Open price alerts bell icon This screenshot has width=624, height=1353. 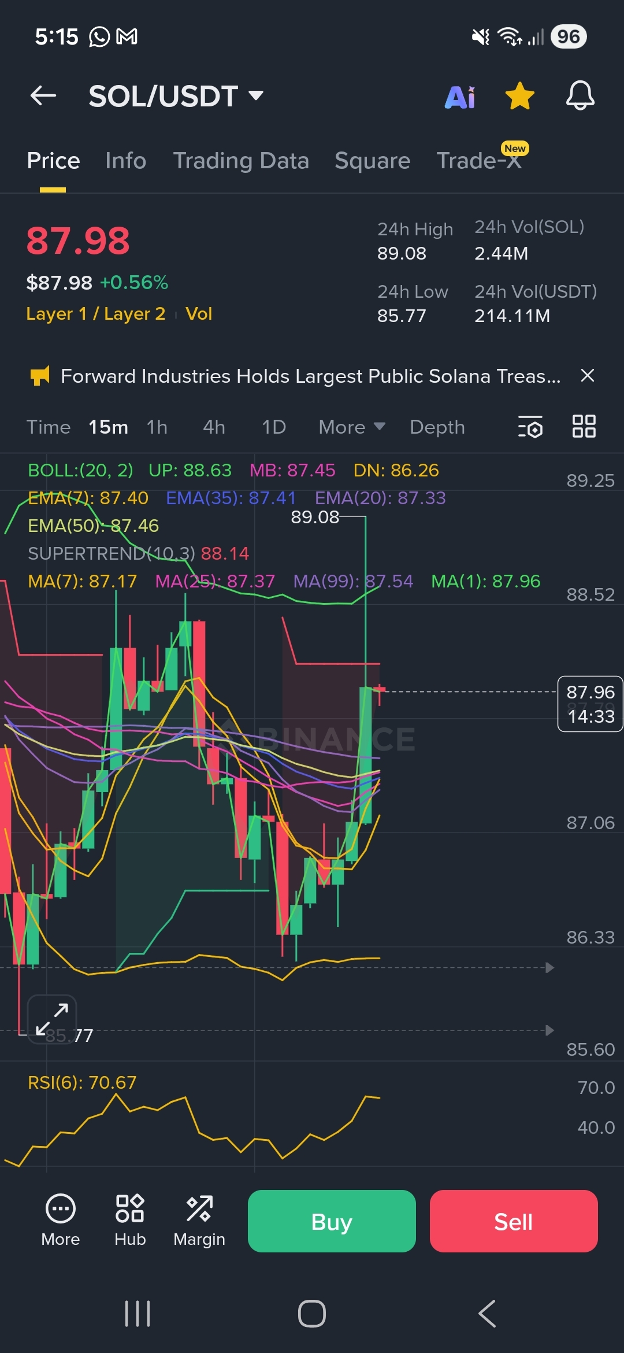click(x=580, y=95)
